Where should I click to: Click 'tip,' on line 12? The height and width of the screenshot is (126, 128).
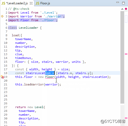[x=18, y=51]
